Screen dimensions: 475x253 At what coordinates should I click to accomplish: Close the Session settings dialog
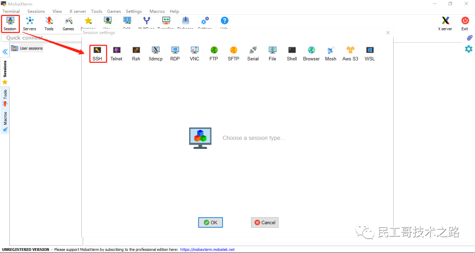pyautogui.click(x=388, y=33)
